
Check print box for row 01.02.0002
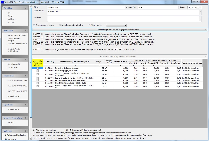pyautogui.click(x=38, y=78)
